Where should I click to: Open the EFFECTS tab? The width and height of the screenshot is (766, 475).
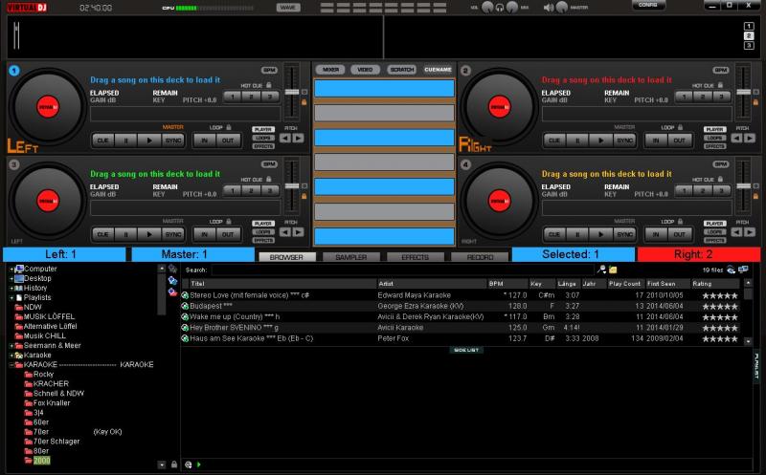click(x=415, y=257)
